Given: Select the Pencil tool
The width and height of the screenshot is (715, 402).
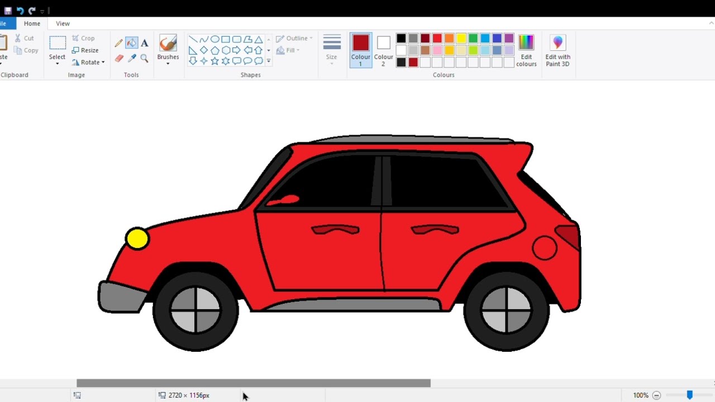Looking at the screenshot, I should 119,43.
